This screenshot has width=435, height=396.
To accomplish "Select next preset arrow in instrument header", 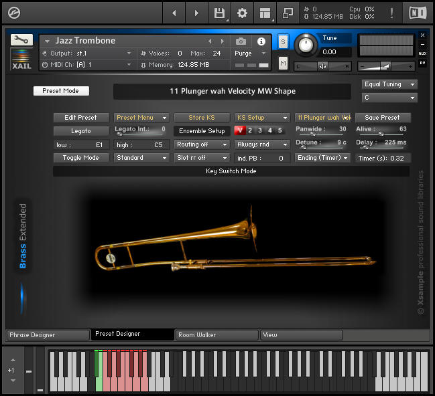I will click(x=223, y=41).
